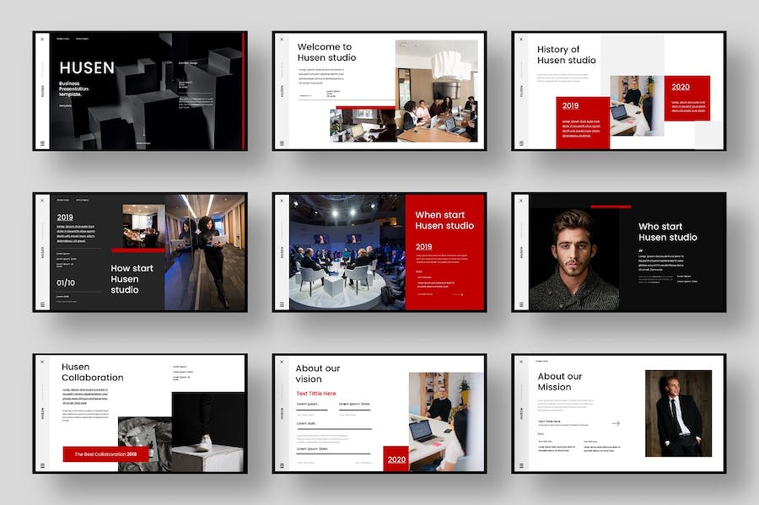Click red 2020 square on vision slide
This screenshot has height=505, width=759.
point(396,459)
